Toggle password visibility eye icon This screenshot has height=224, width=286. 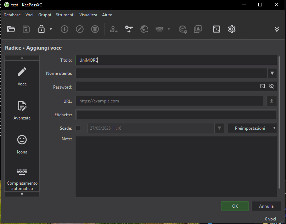pos(272,86)
